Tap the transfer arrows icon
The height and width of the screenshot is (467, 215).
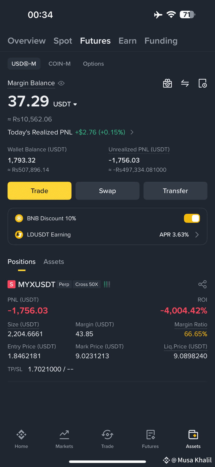coord(185,83)
